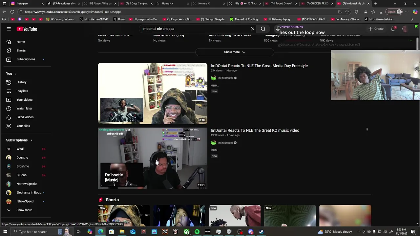Open the Shorts shelf heading
420x236 pixels.
[x=112, y=200]
